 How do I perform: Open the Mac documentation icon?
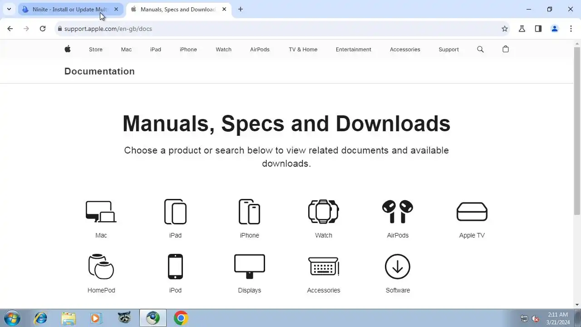point(101,212)
